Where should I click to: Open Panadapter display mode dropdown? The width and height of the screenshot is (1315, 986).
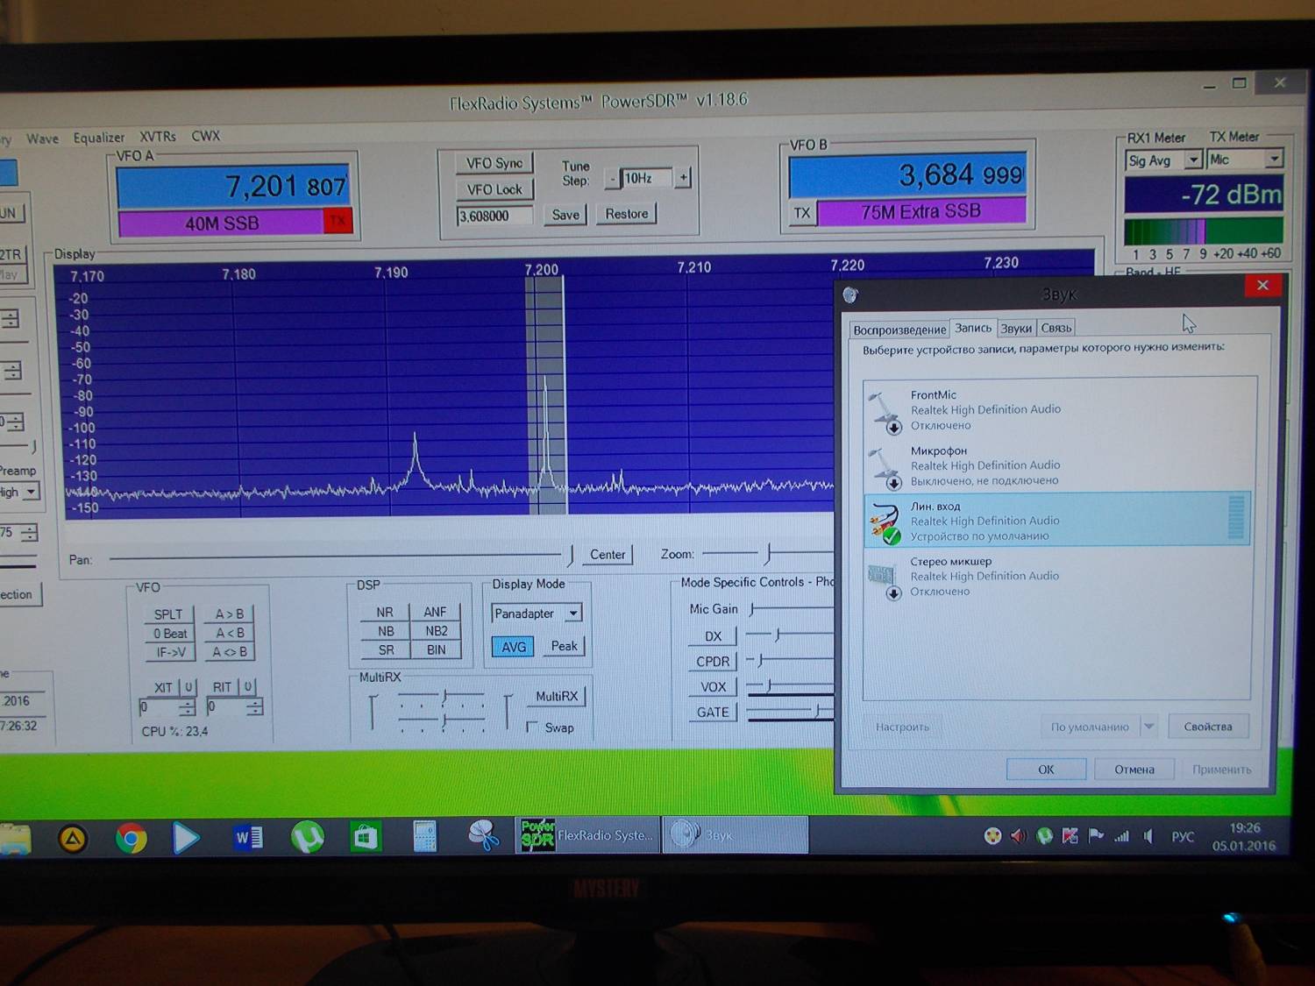tap(573, 613)
